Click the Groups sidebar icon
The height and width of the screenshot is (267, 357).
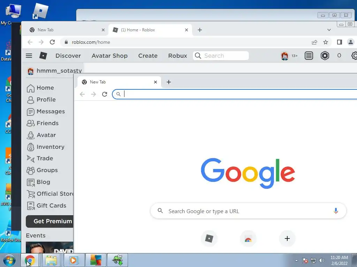[x=31, y=170]
